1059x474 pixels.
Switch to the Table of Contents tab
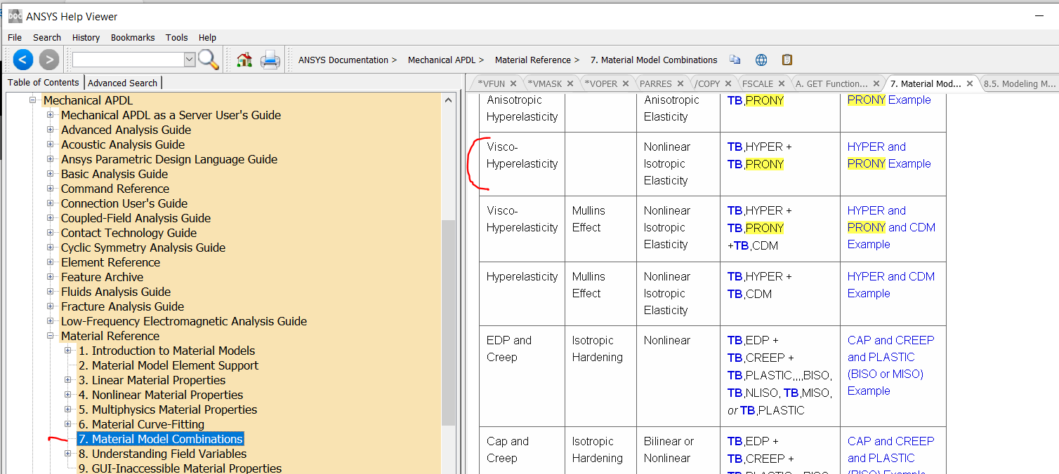coord(43,82)
